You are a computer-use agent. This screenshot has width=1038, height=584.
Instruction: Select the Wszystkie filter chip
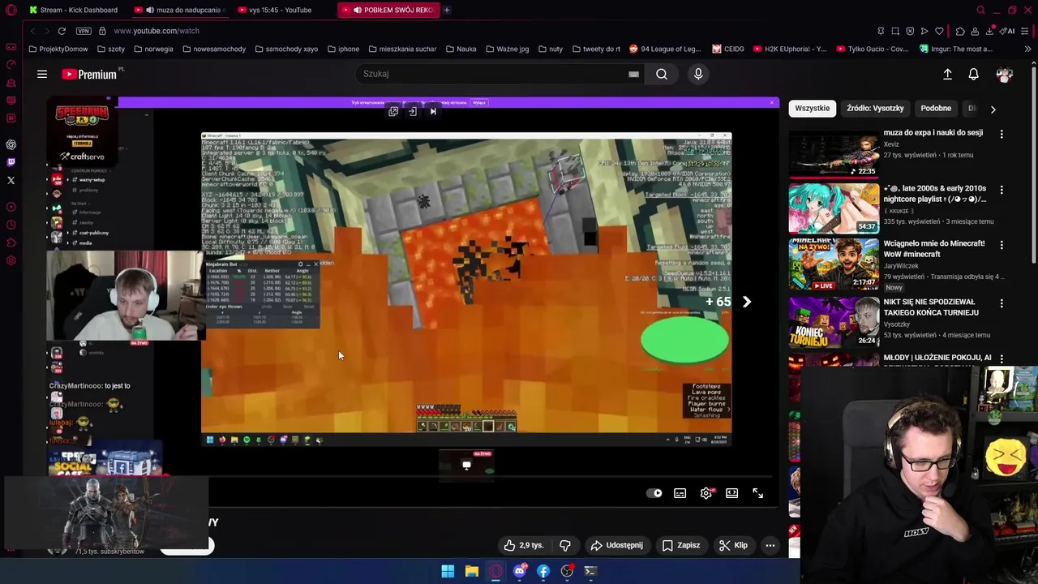point(813,108)
